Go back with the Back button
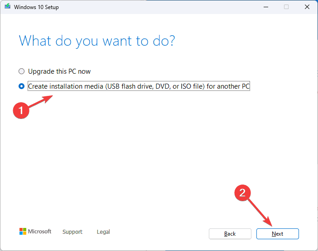 230,234
